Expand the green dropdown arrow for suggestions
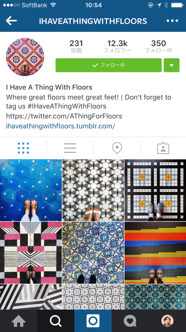This screenshot has height=332, width=186. (172, 65)
